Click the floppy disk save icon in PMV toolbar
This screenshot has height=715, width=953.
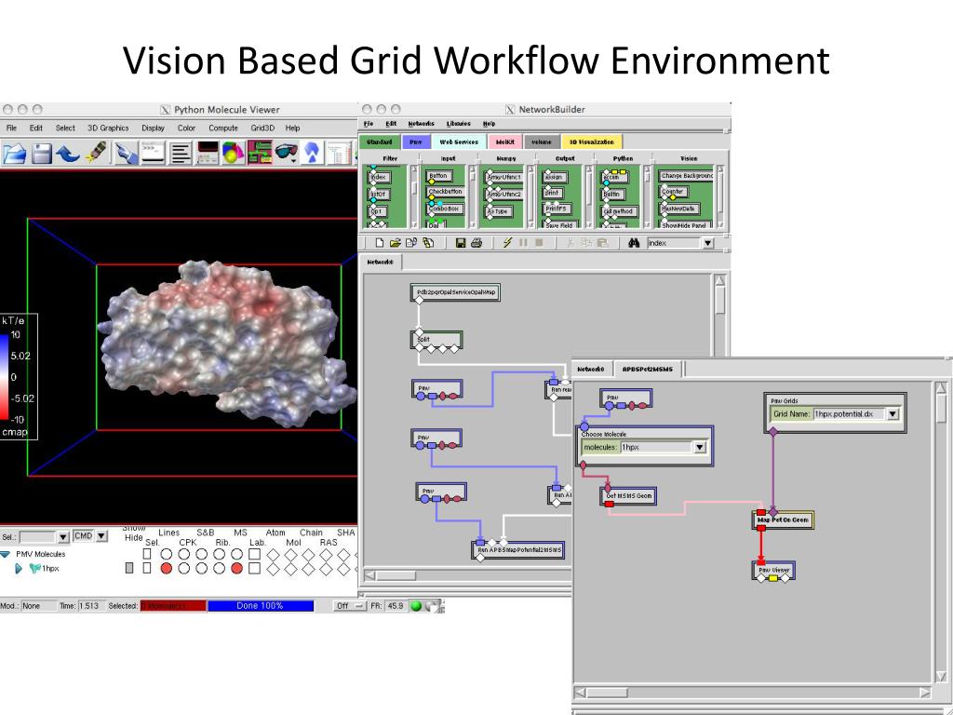[x=41, y=153]
